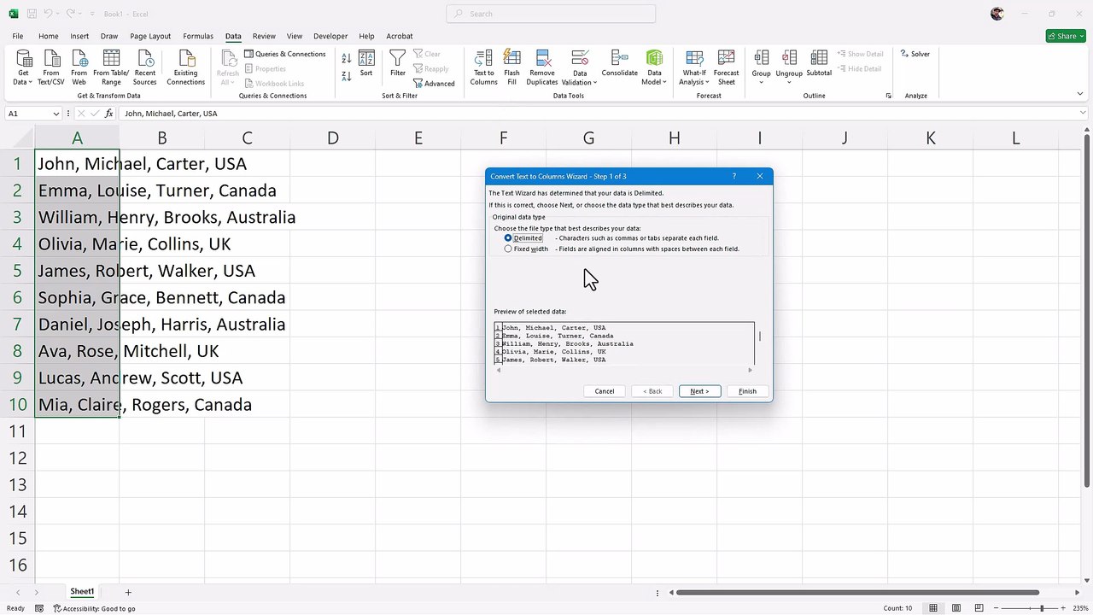Open the Developer tab
The height and width of the screenshot is (615, 1093).
pyautogui.click(x=330, y=36)
